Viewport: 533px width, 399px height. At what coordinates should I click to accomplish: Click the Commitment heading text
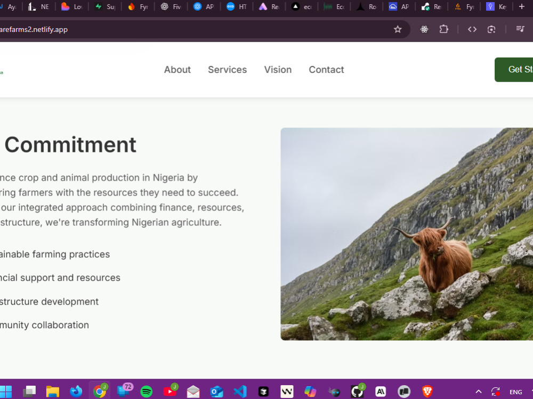coord(70,145)
